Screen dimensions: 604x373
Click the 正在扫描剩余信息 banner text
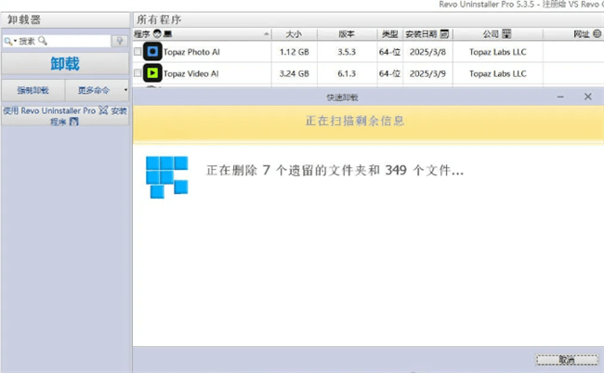355,121
